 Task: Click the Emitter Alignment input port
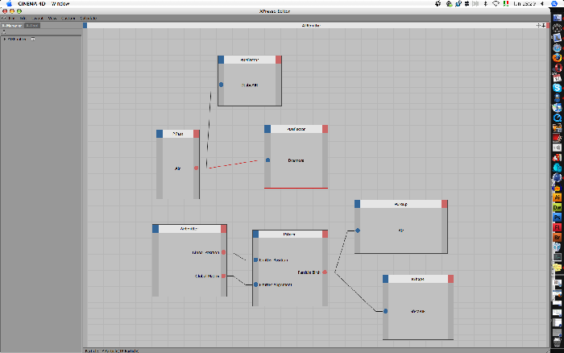coord(255,284)
